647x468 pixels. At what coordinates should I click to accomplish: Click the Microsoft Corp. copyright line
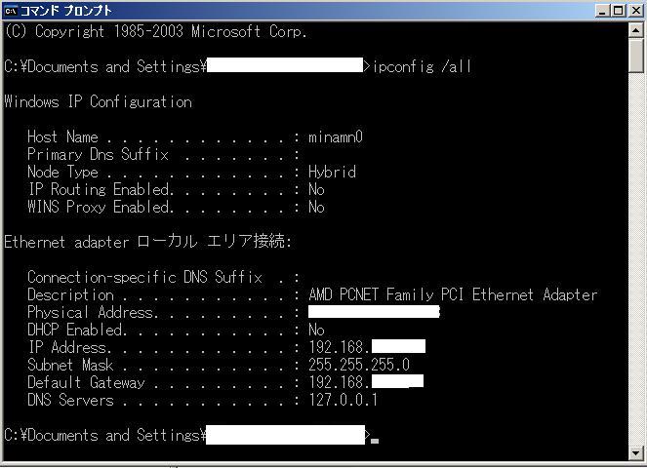point(156,31)
